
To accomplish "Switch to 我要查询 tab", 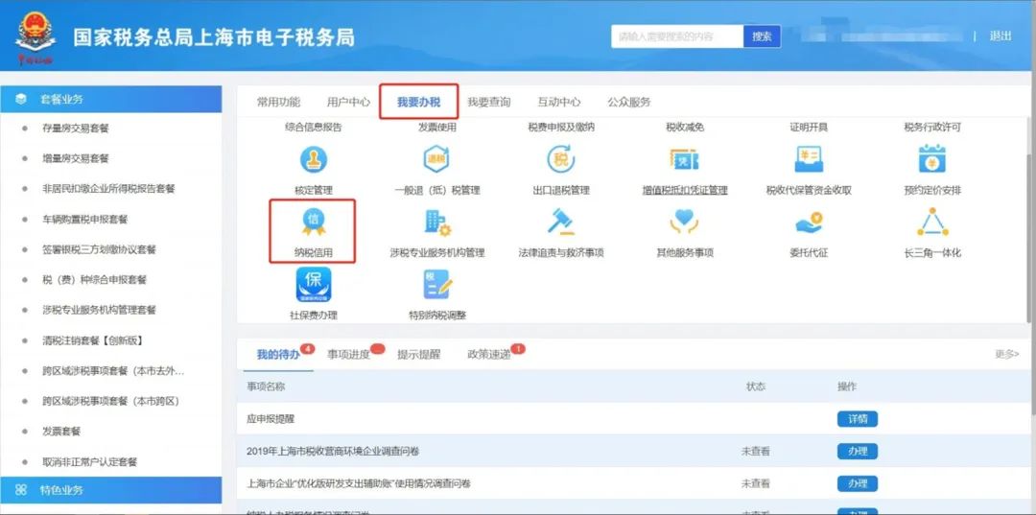I will [489, 102].
